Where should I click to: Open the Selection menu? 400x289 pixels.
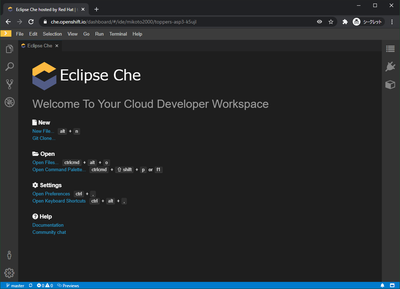point(52,34)
